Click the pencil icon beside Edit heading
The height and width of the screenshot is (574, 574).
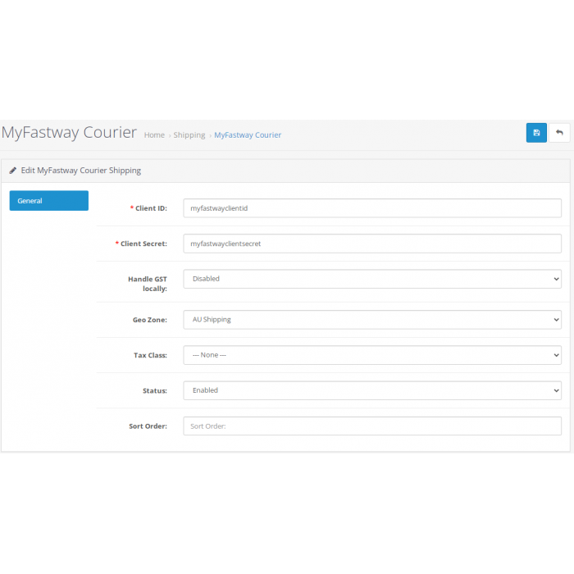[13, 171]
